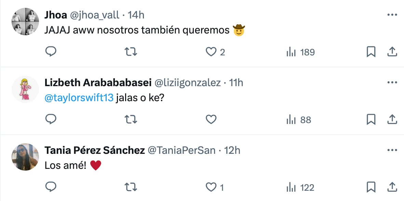
Task: Share Lizbeth's tweet
Action: tap(392, 119)
